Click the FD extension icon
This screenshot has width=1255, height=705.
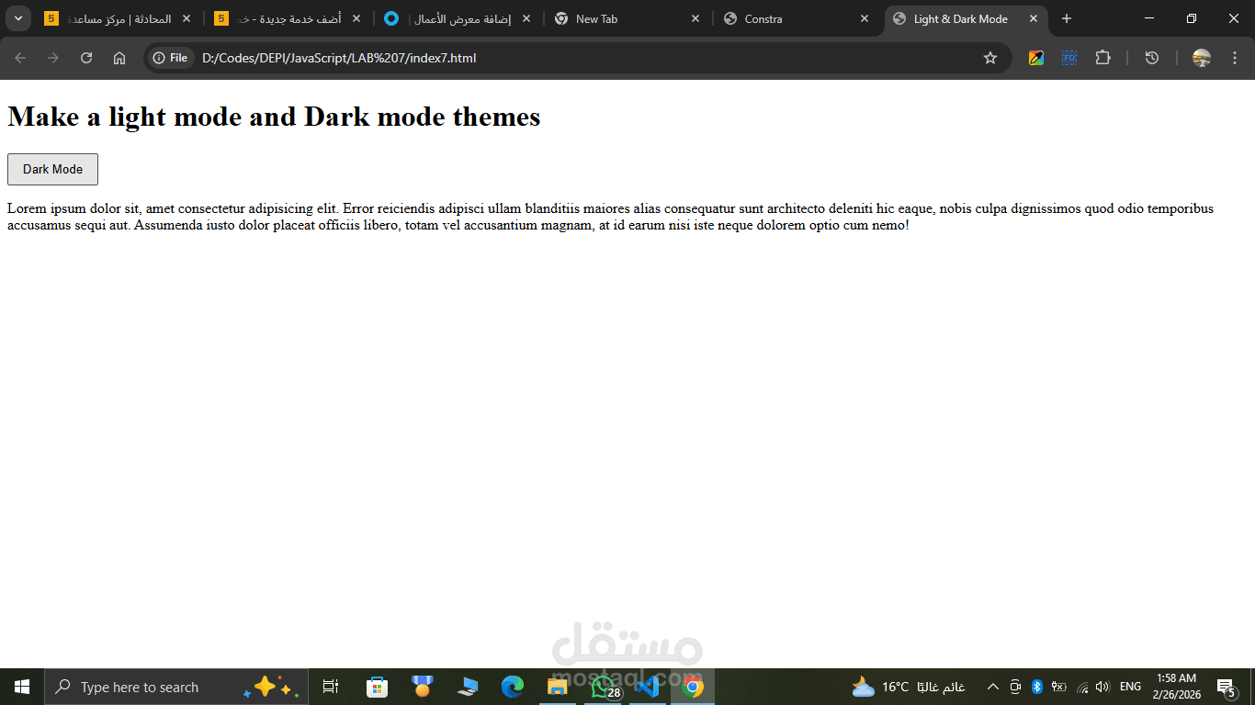pyautogui.click(x=1068, y=57)
